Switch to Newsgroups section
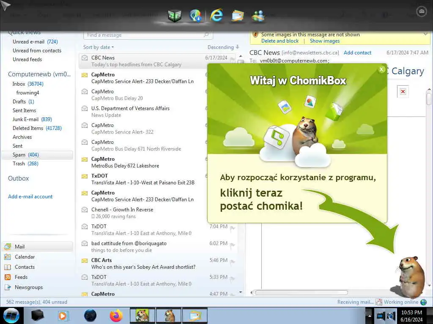The width and height of the screenshot is (433, 324). (29, 287)
